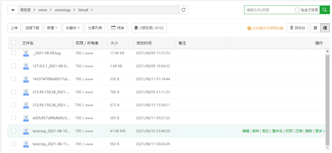Sort by 权限 / 所有者 column header
Viewport: 332px width, 153px height.
87,43
